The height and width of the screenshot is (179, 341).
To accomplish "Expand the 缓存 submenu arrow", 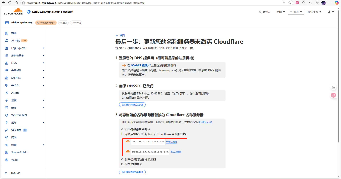I will 43,108.
